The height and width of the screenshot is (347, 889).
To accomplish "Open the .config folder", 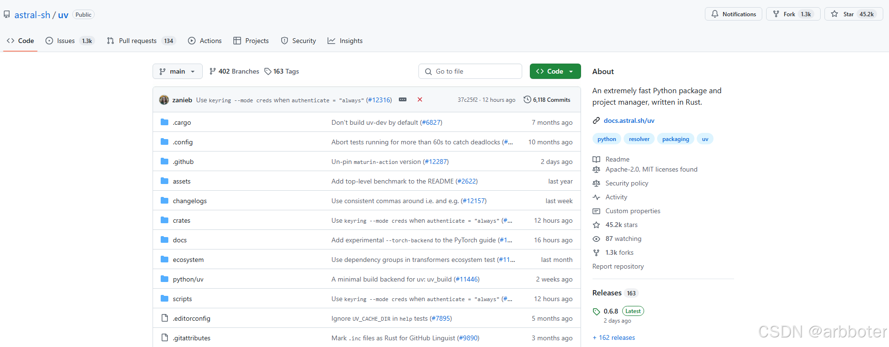I will pyautogui.click(x=183, y=142).
